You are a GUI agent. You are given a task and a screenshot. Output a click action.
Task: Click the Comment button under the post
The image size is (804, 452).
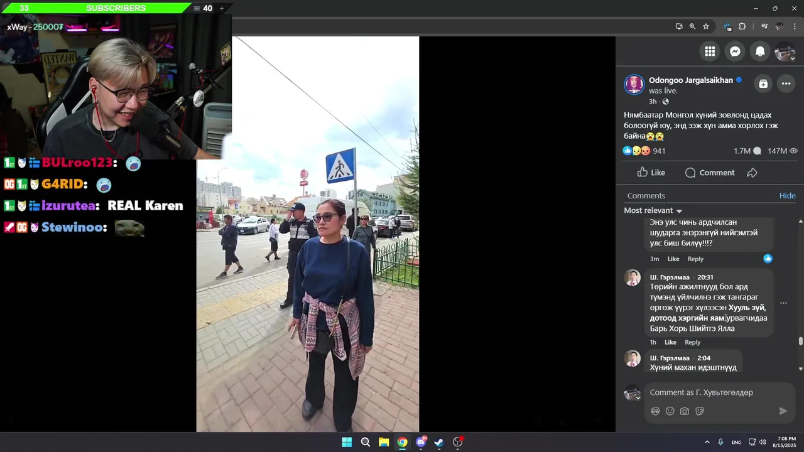pos(710,173)
